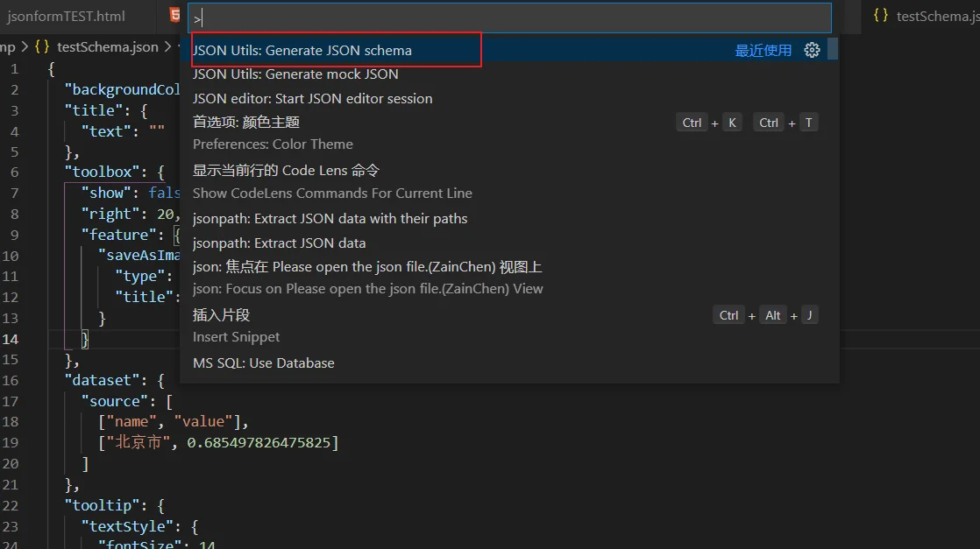
Task: Click the "feature" key on line 9
Action: point(118,234)
